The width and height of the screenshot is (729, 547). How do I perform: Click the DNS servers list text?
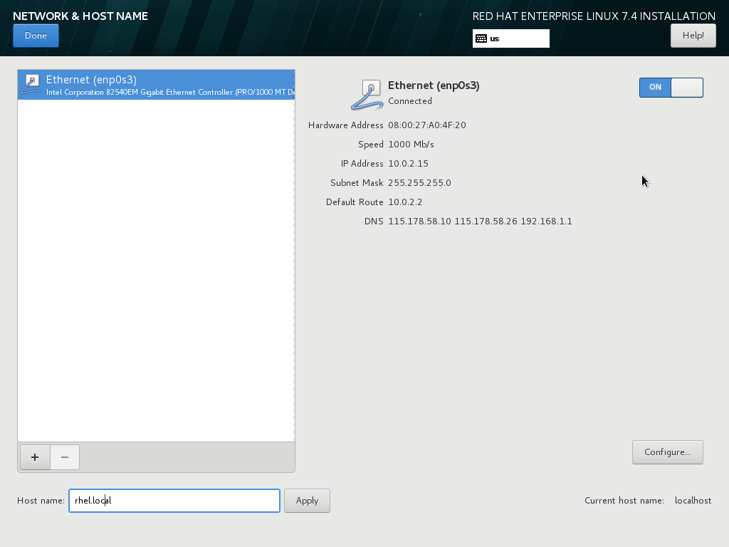480,222
